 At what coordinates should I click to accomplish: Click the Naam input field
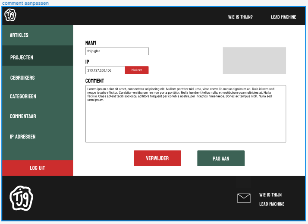tap(117, 51)
